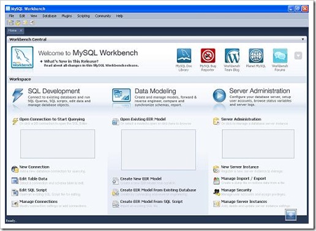
Task: Click the EER models list box
Action: [x=159, y=150]
